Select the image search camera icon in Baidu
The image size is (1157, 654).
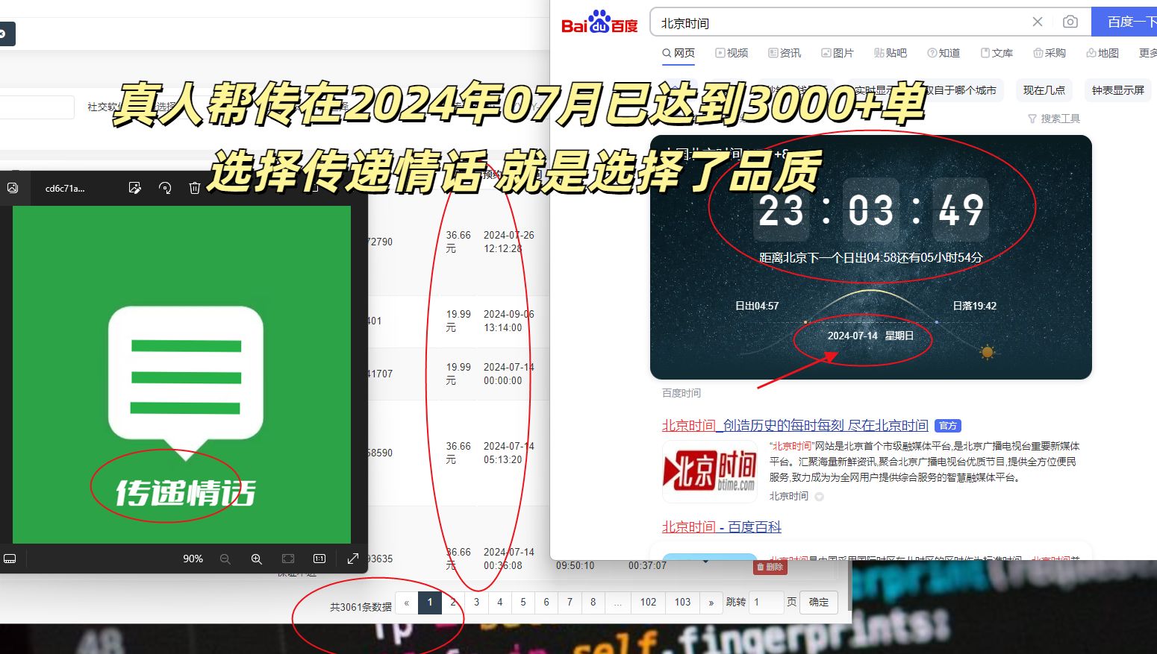[x=1071, y=22]
